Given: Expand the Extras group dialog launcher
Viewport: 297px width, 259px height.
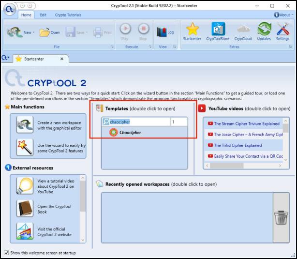Looking at the screenshot, I should tap(291, 46).
